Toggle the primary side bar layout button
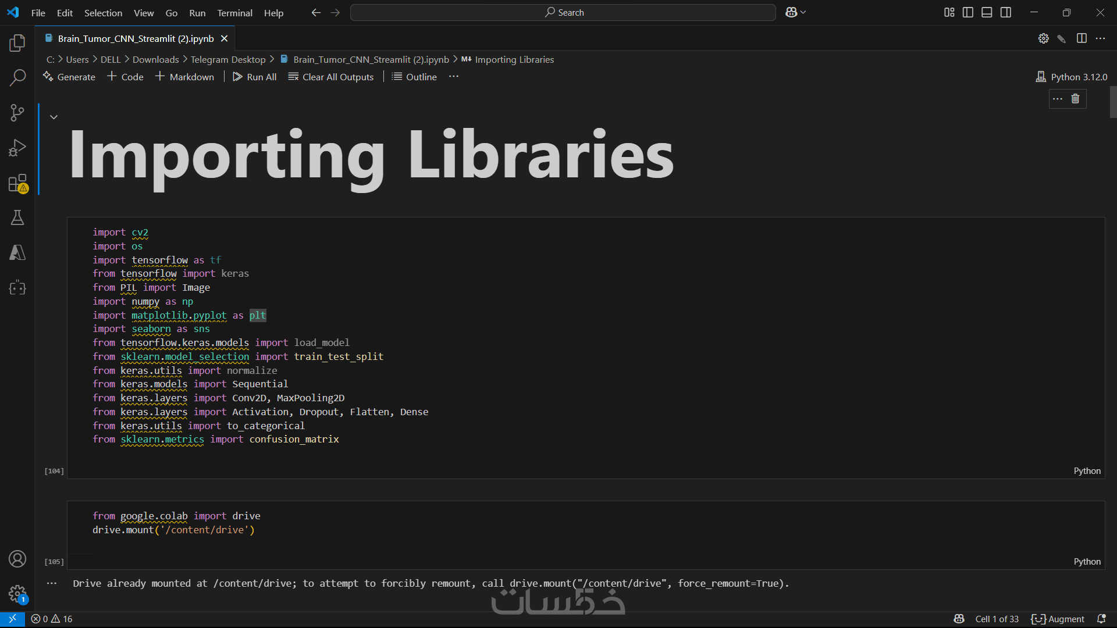Viewport: 1117px width, 628px height. [x=968, y=12]
